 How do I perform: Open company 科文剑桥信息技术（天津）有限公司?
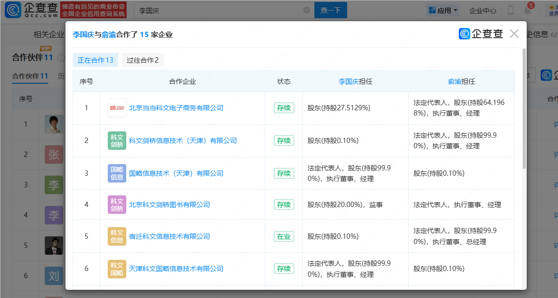click(x=183, y=141)
